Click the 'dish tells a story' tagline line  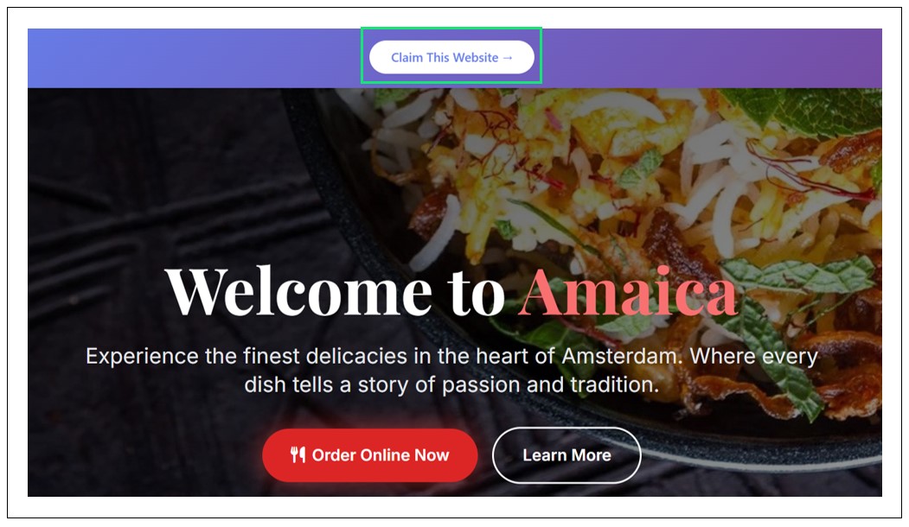click(x=451, y=384)
